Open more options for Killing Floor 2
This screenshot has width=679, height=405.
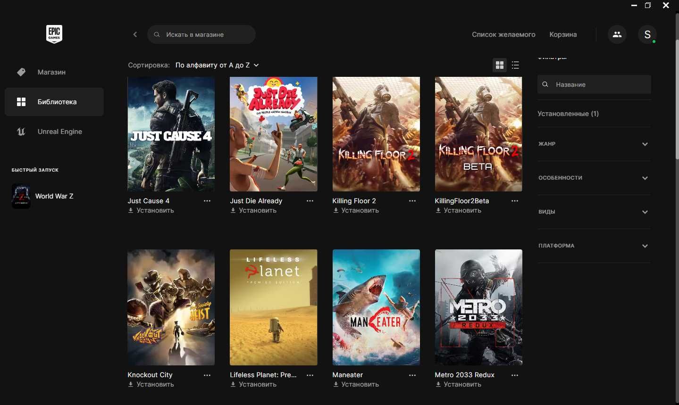tap(412, 201)
